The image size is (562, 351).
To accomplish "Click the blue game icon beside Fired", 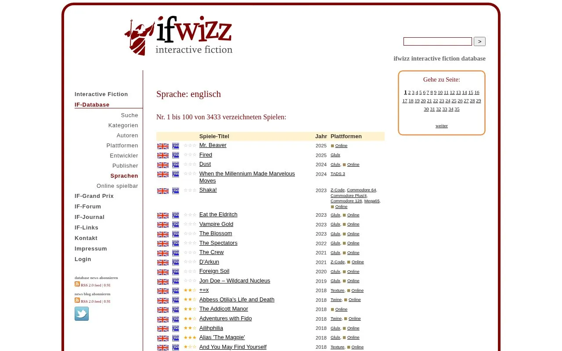I will pyautogui.click(x=176, y=155).
